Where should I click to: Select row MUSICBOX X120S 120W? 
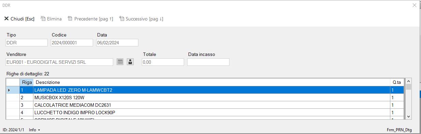pyautogui.click(x=205, y=98)
